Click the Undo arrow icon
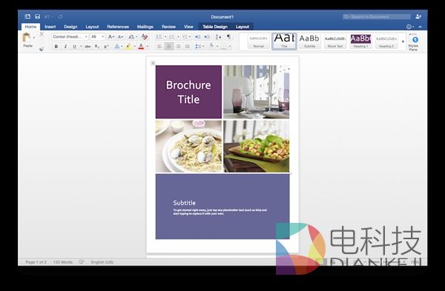This screenshot has width=445, height=291. [47, 17]
